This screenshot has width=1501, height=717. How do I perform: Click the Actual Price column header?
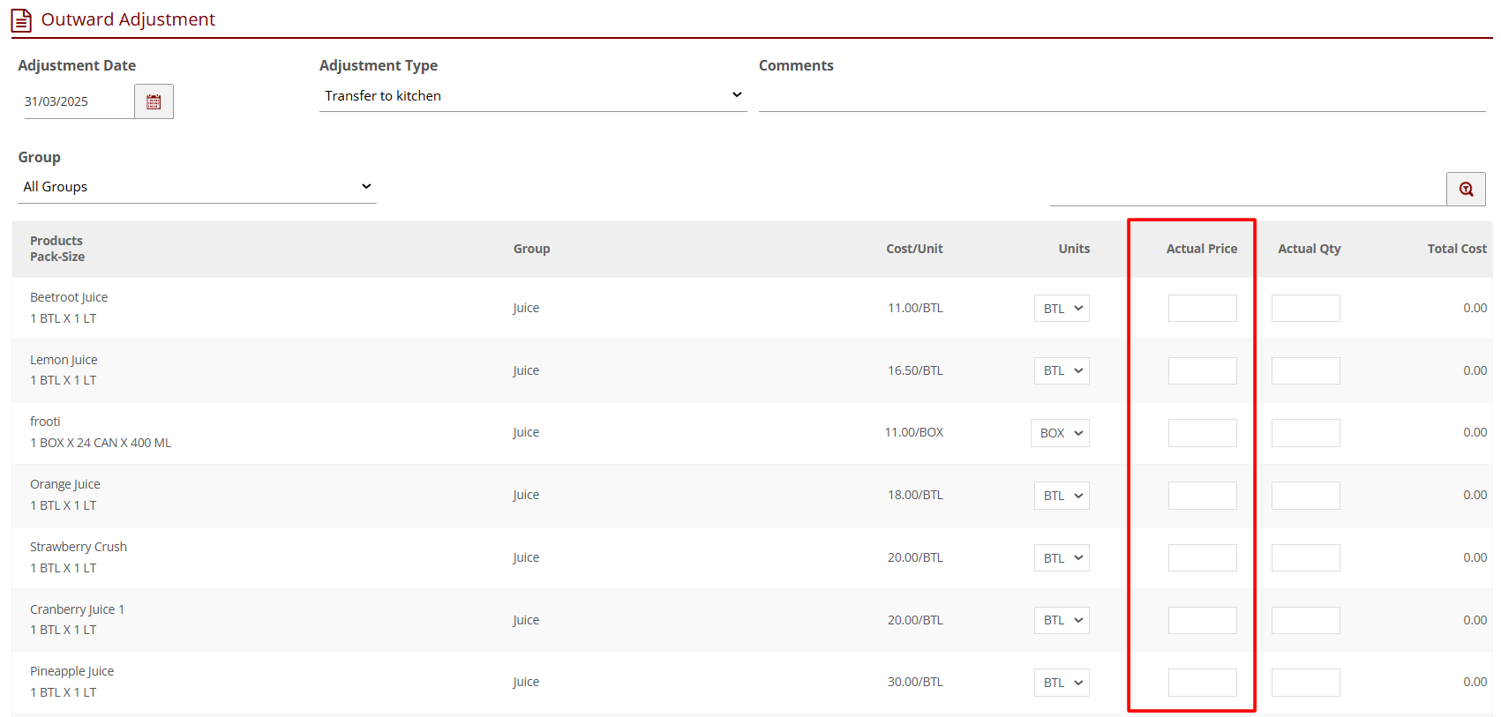pyautogui.click(x=1201, y=249)
